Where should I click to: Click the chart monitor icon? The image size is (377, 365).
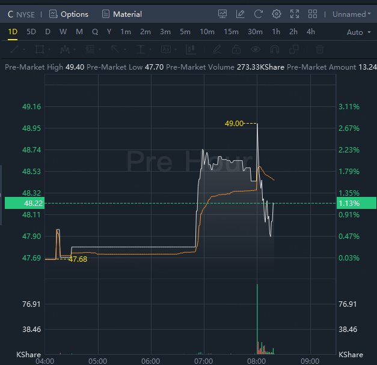(222, 14)
